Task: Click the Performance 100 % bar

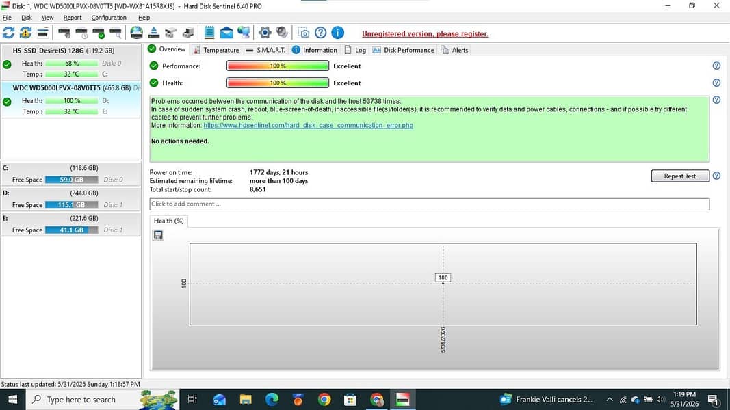Action: [x=278, y=66]
